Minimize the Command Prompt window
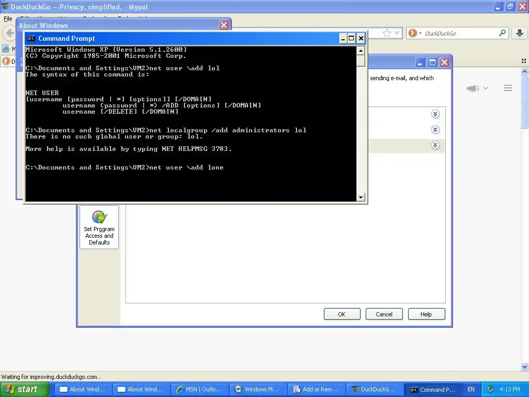This screenshot has height=397, width=529. [x=343, y=38]
